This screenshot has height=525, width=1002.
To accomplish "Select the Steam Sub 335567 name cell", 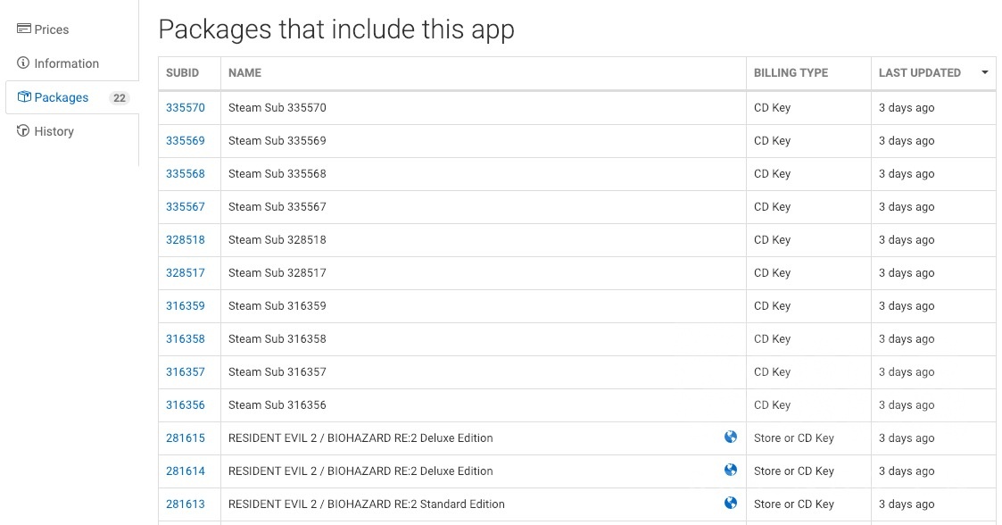I will (x=277, y=207).
